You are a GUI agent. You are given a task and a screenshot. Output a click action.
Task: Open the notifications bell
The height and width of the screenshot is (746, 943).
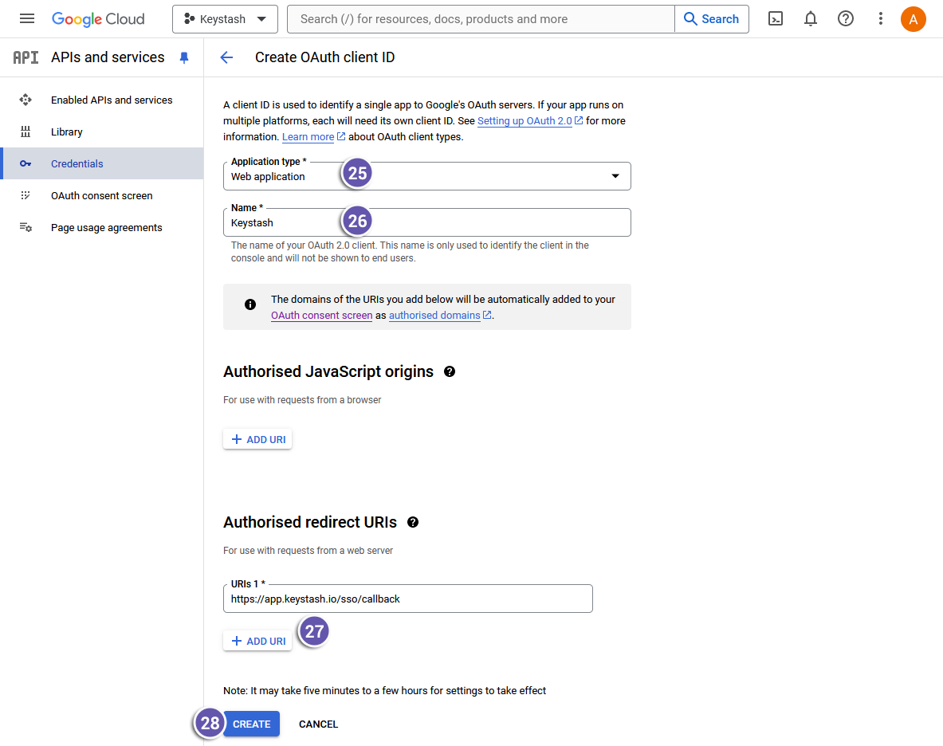pyautogui.click(x=811, y=19)
